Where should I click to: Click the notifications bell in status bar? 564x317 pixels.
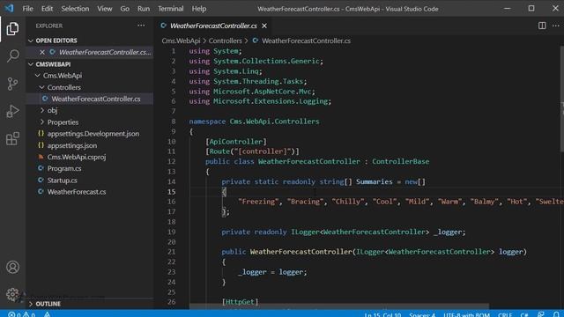pos(556,314)
